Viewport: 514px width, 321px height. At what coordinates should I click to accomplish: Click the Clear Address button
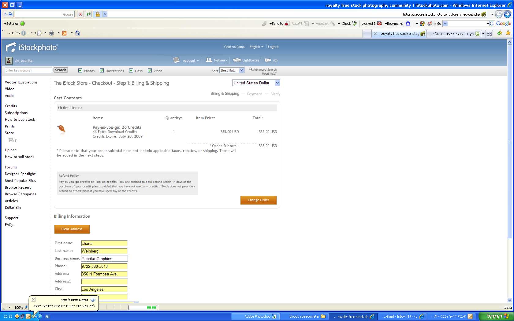point(72,229)
